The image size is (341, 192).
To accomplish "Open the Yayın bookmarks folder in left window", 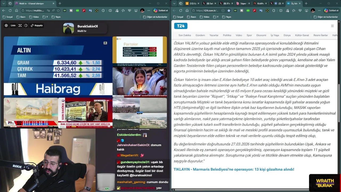I will 56,17.
